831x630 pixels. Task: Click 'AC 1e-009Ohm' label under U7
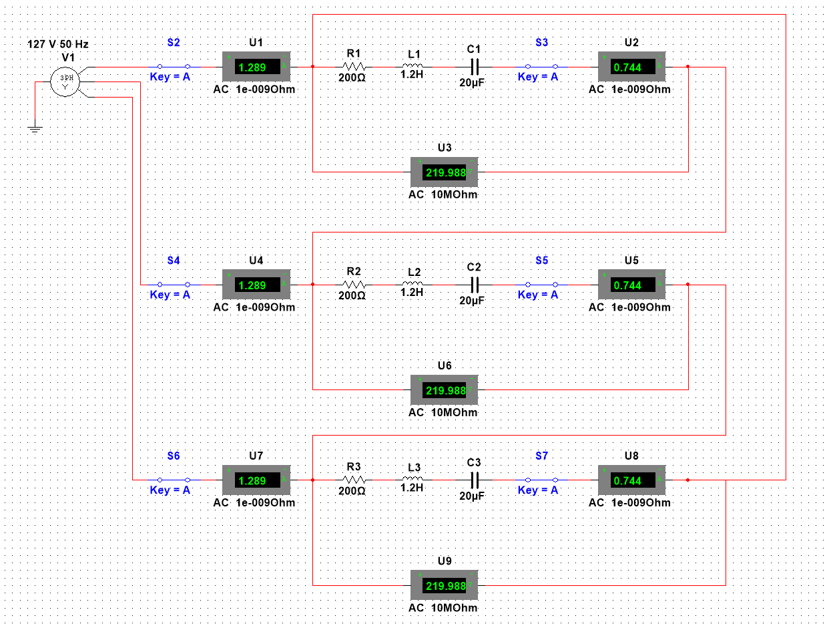(x=254, y=502)
